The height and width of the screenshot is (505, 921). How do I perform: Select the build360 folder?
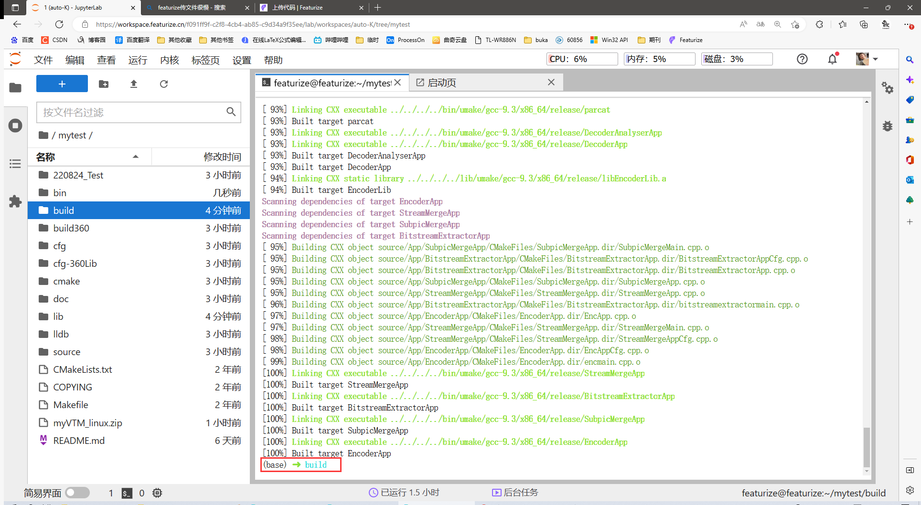click(139, 228)
